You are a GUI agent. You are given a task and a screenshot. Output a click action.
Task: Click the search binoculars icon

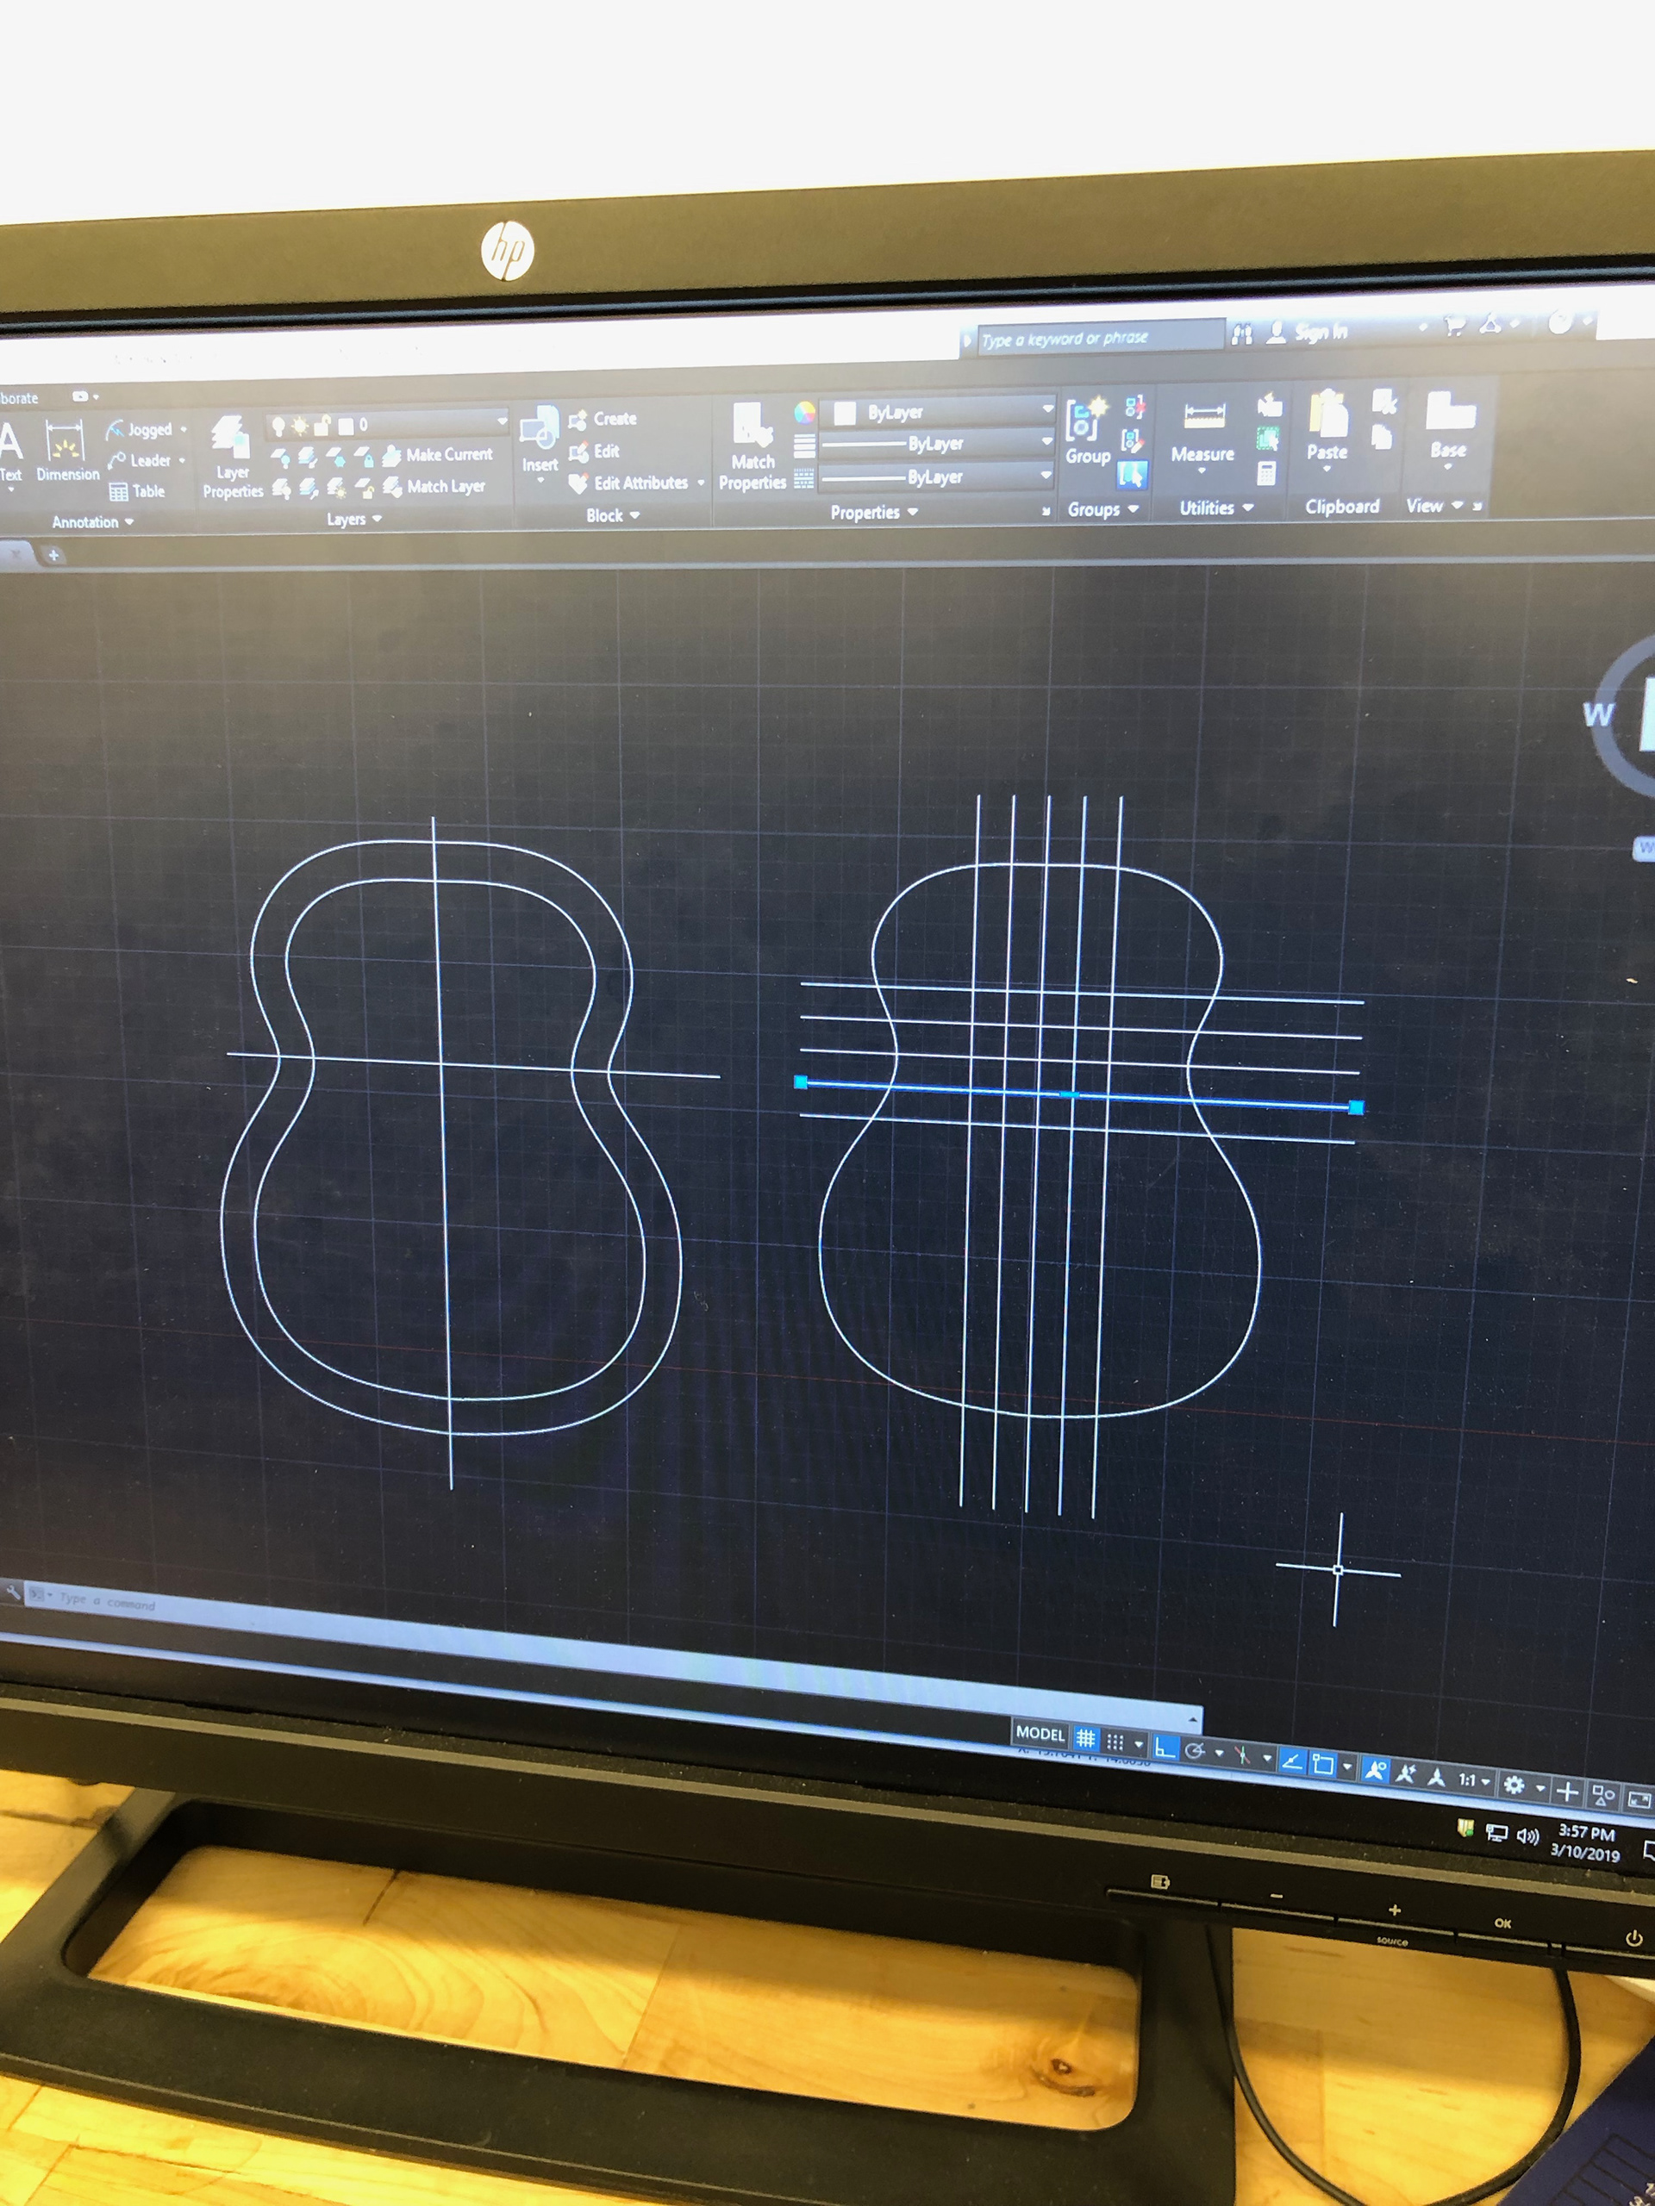click(x=1242, y=334)
